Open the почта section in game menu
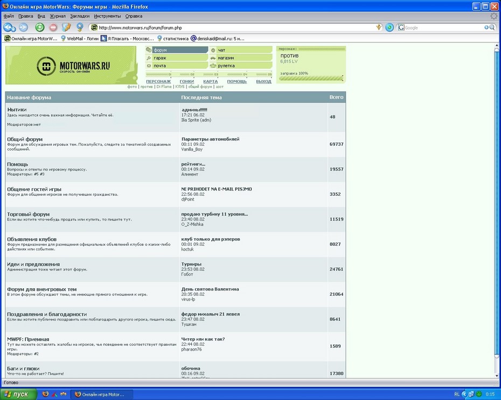The image size is (501, 400). click(x=177, y=66)
